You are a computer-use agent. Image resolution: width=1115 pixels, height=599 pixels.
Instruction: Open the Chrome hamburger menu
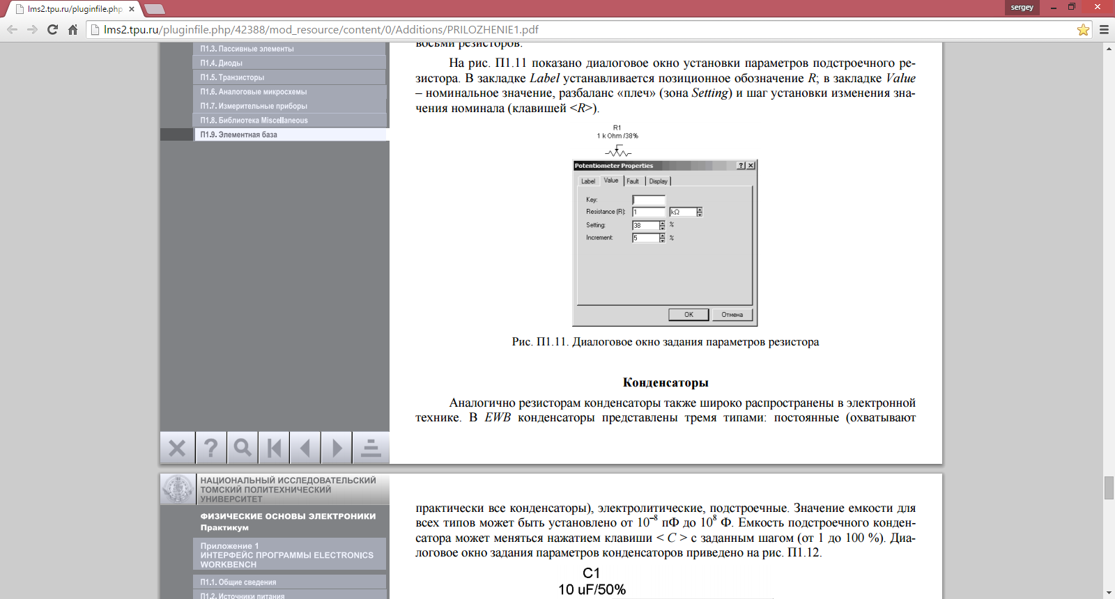(1104, 29)
